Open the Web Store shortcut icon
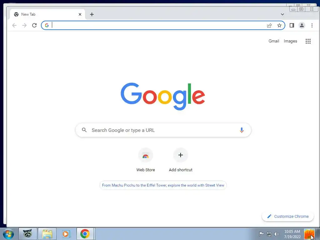 tap(146, 155)
